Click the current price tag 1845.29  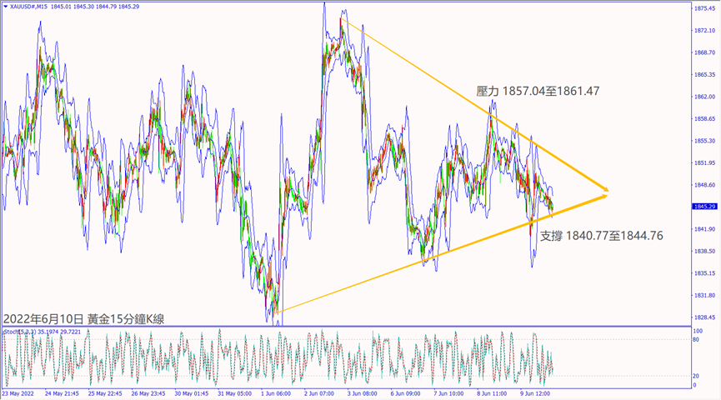[704, 206]
